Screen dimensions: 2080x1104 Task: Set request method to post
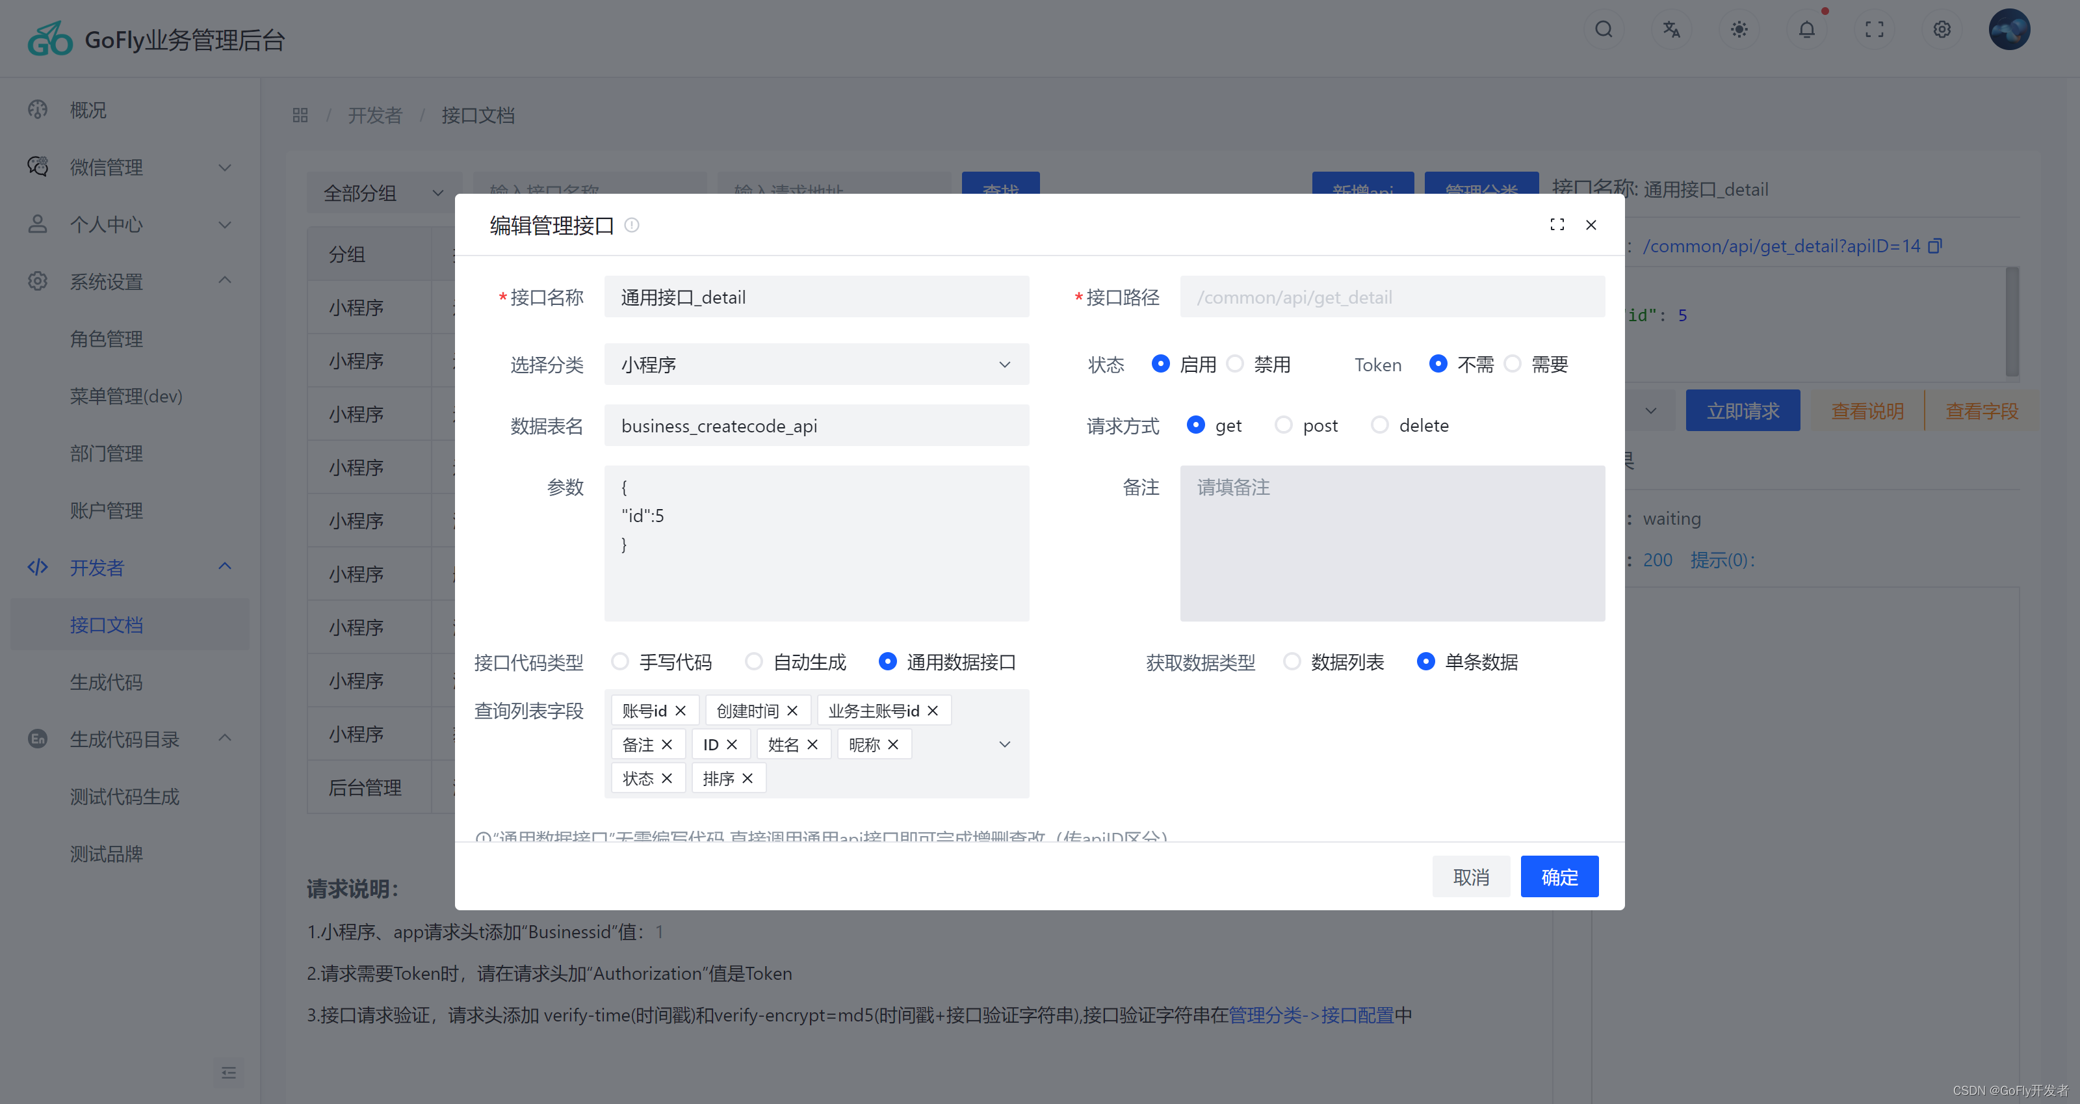1283,425
